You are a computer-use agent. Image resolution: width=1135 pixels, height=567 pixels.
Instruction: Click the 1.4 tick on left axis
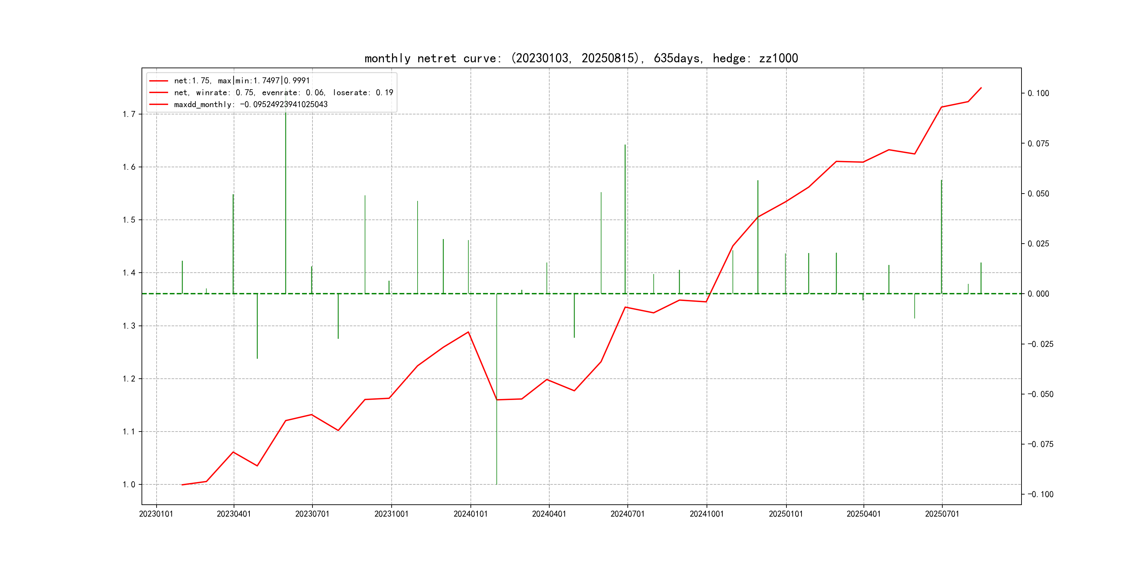coord(129,273)
